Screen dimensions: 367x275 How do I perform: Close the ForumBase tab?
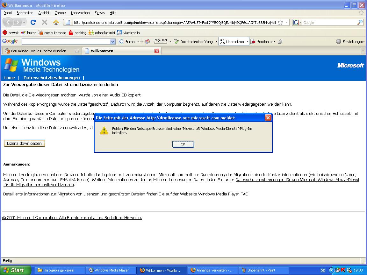point(77,51)
